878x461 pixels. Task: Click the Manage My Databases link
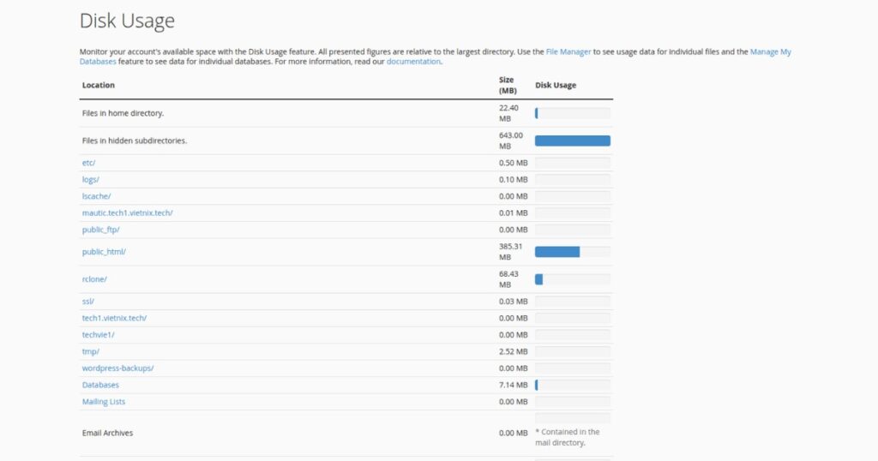[770, 51]
